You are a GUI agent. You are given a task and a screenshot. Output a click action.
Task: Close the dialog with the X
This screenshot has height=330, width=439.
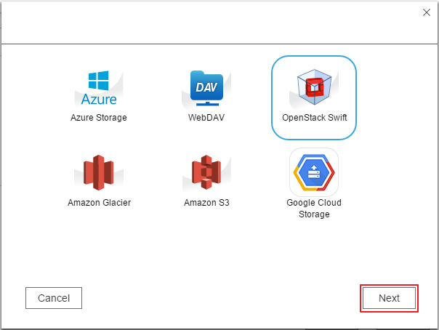[427, 12]
